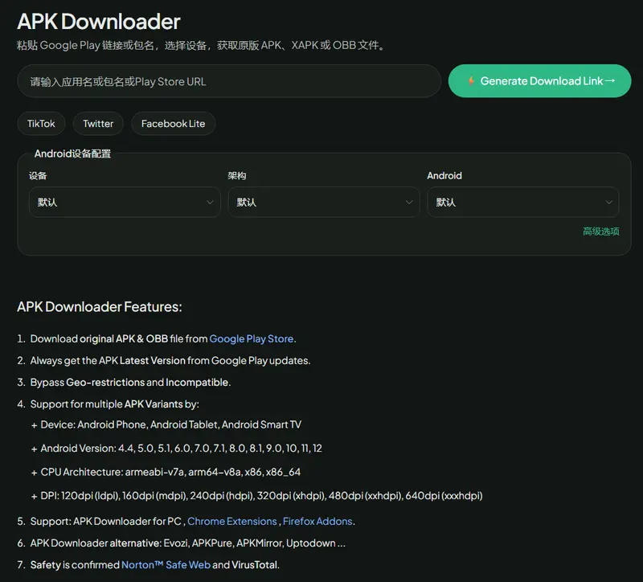Click the subtitle text 粘贴 Google Play 链接或包名
643x582 pixels.
pos(201,45)
